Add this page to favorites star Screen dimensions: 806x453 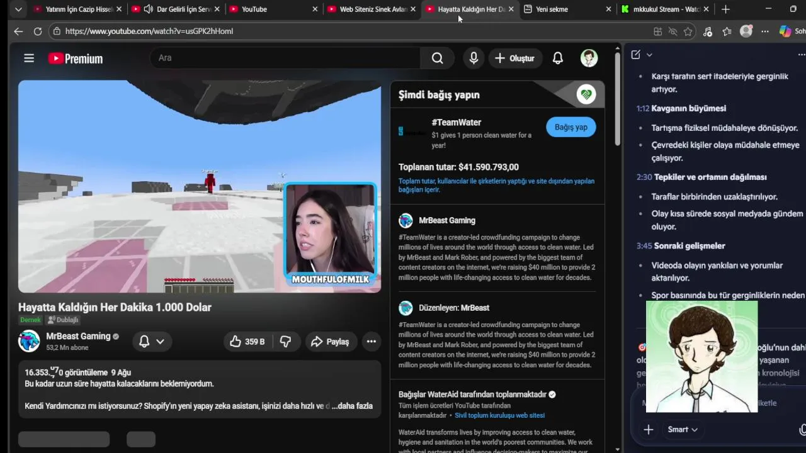pyautogui.click(x=688, y=31)
